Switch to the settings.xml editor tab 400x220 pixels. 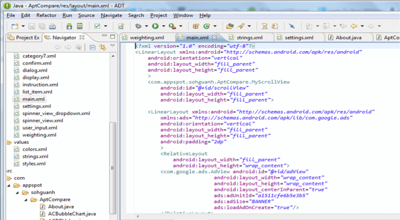click(299, 38)
